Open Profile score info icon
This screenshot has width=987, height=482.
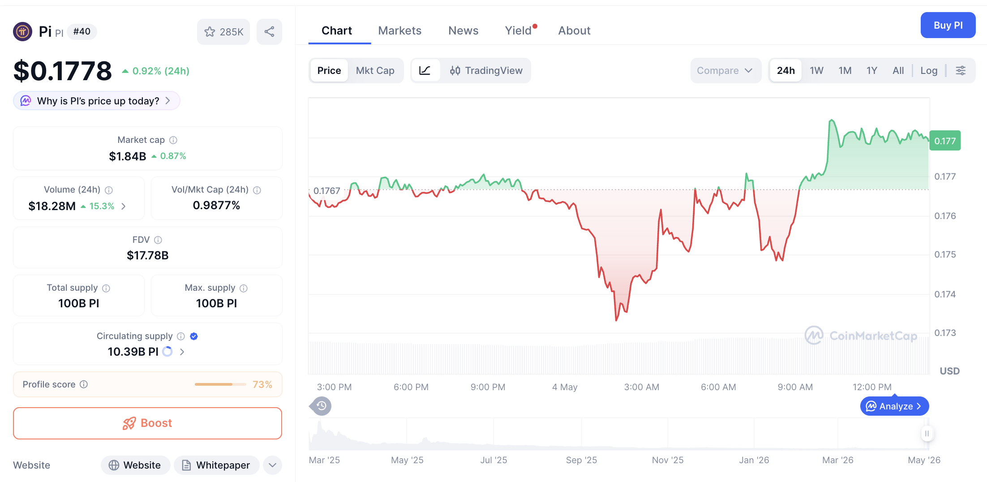(84, 384)
